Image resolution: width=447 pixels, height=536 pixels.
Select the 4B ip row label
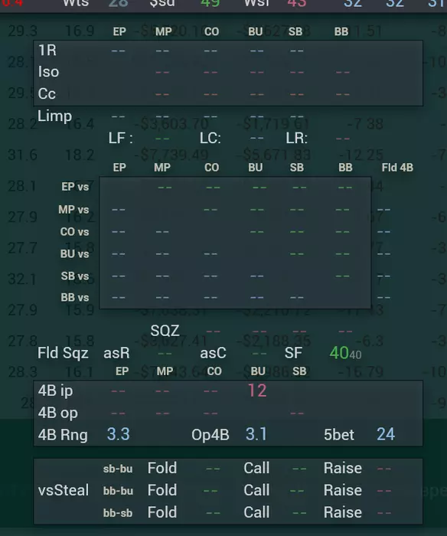click(x=55, y=391)
